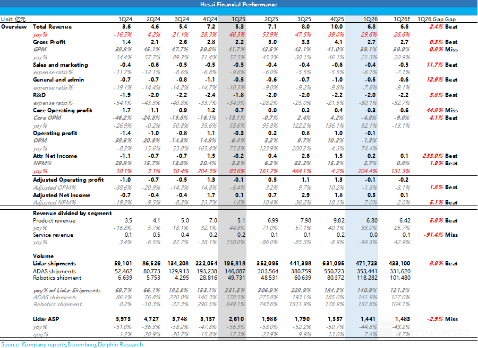478x348 pixels.
Task: Click the '1Q24' column header
Action: tap(125, 19)
